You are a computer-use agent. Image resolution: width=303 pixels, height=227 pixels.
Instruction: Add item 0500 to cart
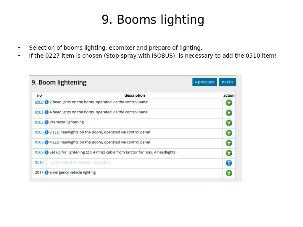click(229, 103)
